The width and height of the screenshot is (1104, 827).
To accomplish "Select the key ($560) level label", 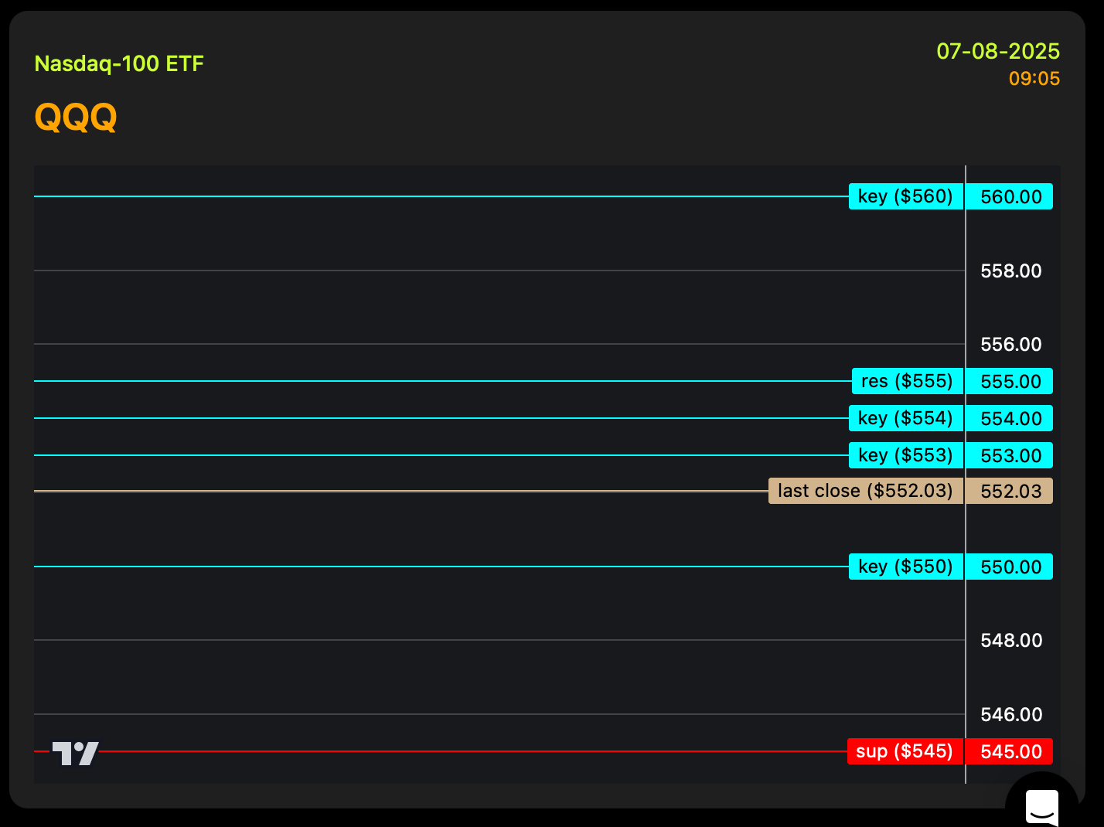I will click(x=906, y=196).
